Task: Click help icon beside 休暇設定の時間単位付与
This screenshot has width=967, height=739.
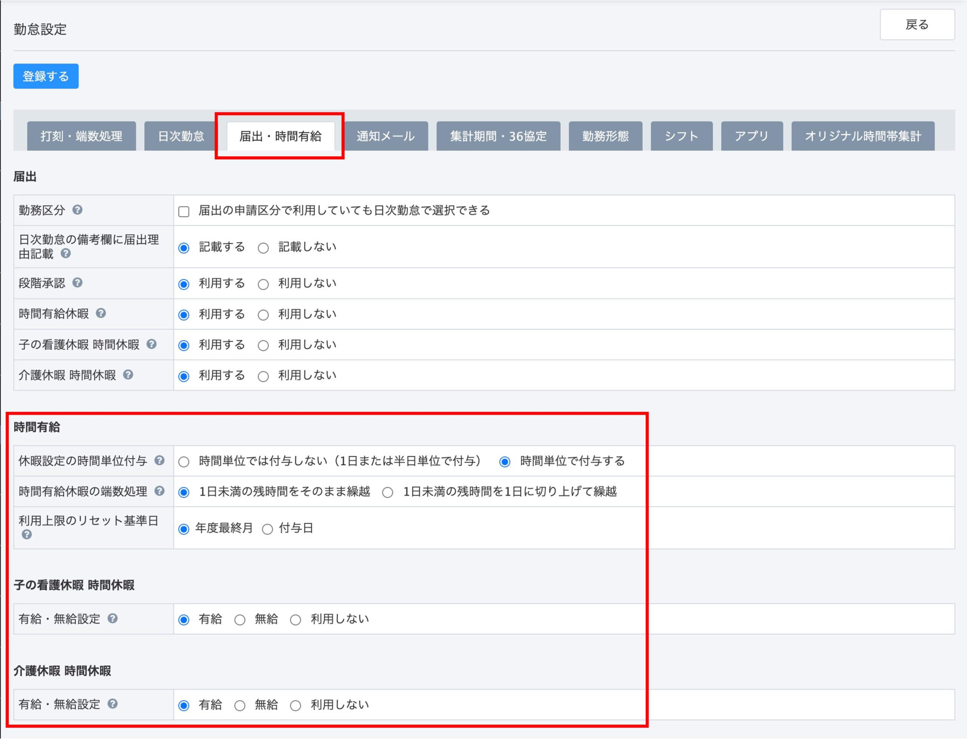Action: tap(160, 460)
